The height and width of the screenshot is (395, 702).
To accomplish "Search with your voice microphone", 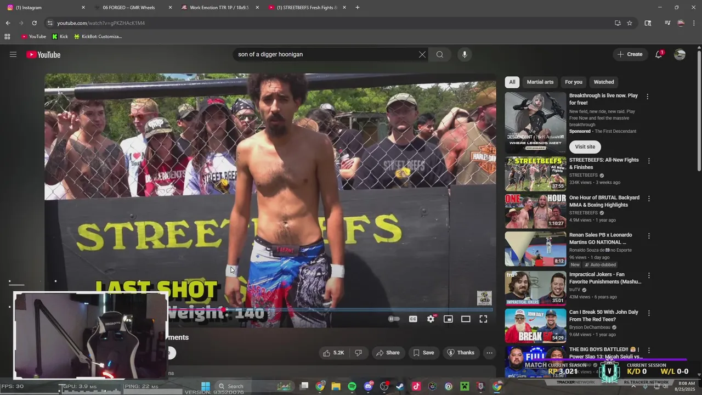I will [x=465, y=54].
